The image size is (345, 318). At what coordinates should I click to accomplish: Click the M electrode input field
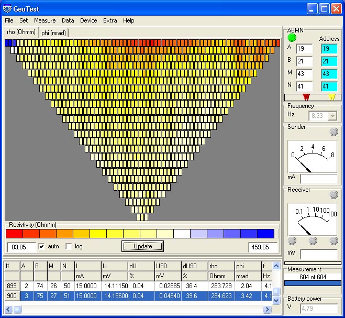pos(304,73)
